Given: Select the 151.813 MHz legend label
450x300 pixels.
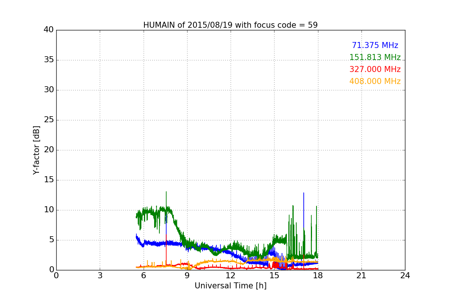Looking at the screenshot, I should 375,57.
